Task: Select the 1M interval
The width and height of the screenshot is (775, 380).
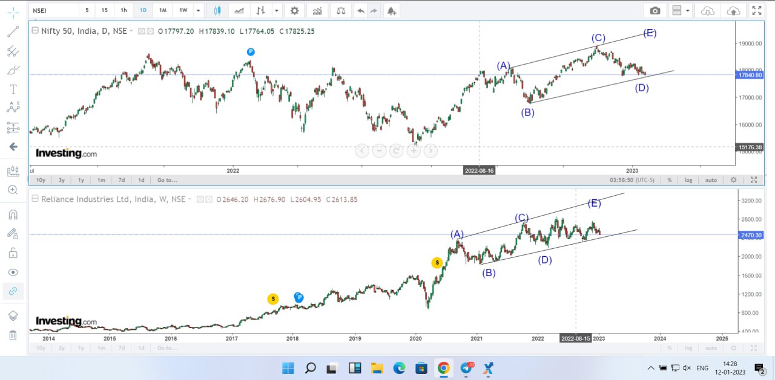Action: pos(163,10)
